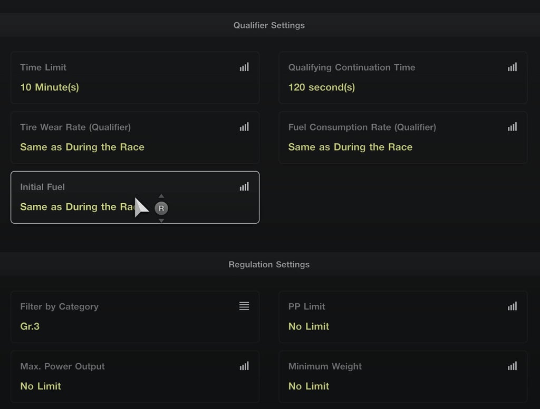This screenshot has width=540, height=409.
Task: Select the Regulation Settings section header
Action: 269,264
